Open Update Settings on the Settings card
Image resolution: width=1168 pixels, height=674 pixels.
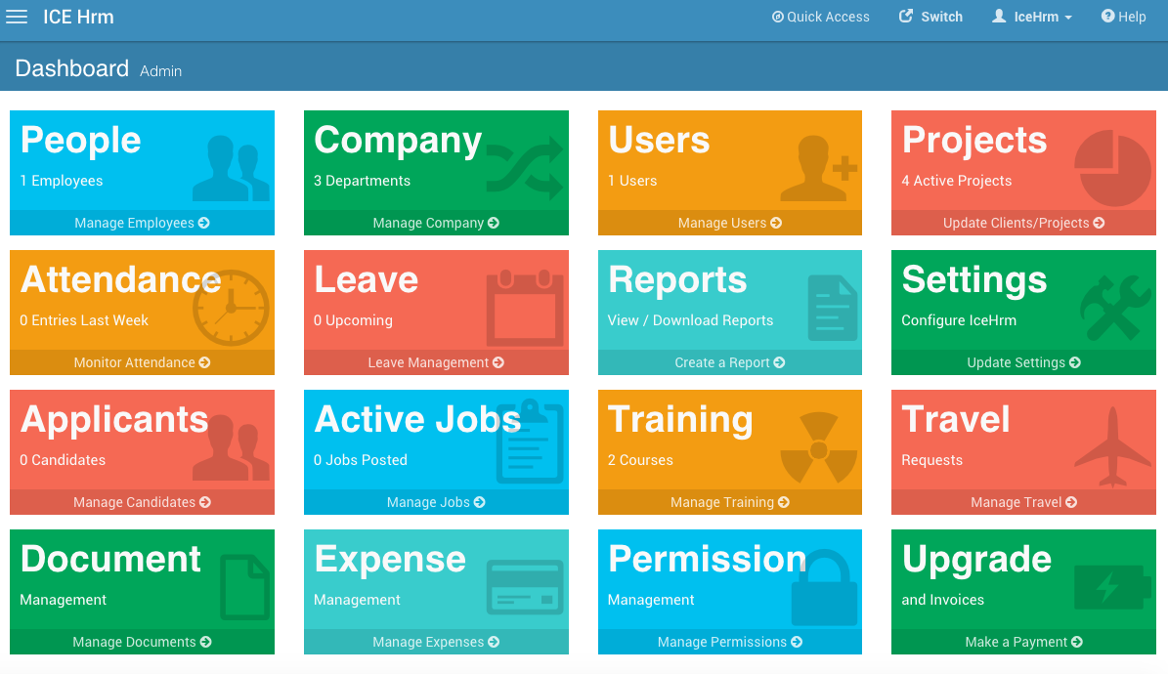1023,362
